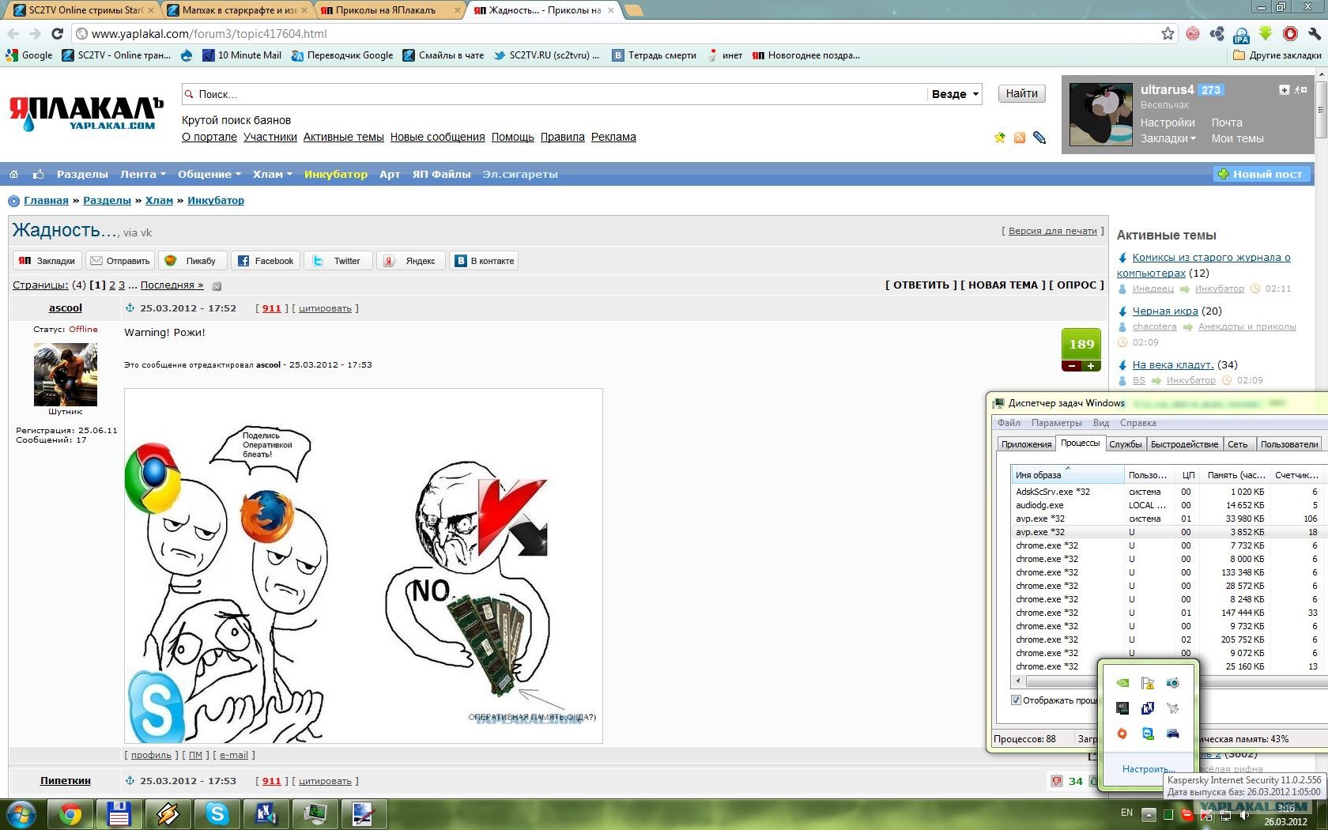Viewport: 1328px width, 830px height.
Task: Click the Last.fm extension icon
Action: 1193,33
